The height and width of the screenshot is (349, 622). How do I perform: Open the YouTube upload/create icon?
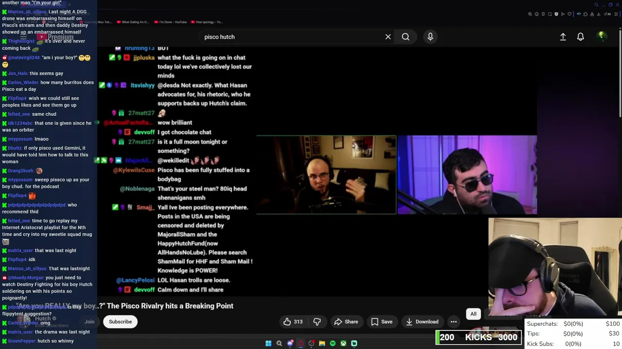tap(563, 37)
